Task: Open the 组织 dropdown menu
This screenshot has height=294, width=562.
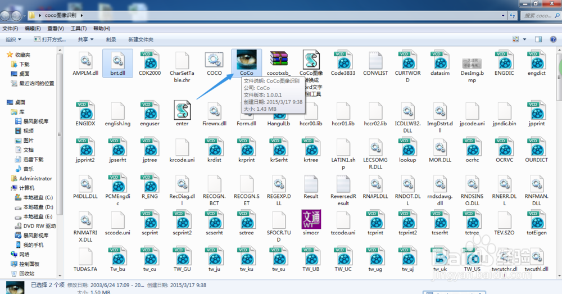Action: click(13, 39)
